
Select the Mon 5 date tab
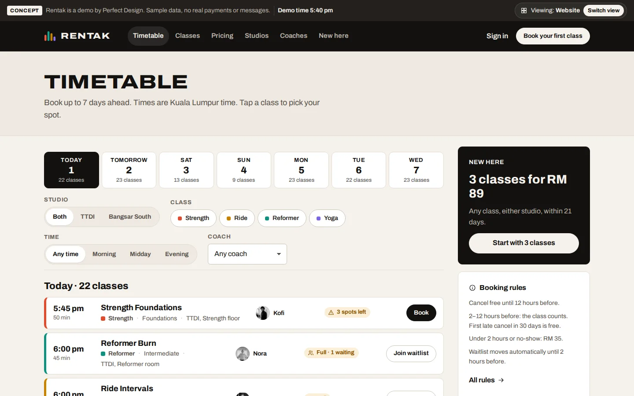(301, 170)
